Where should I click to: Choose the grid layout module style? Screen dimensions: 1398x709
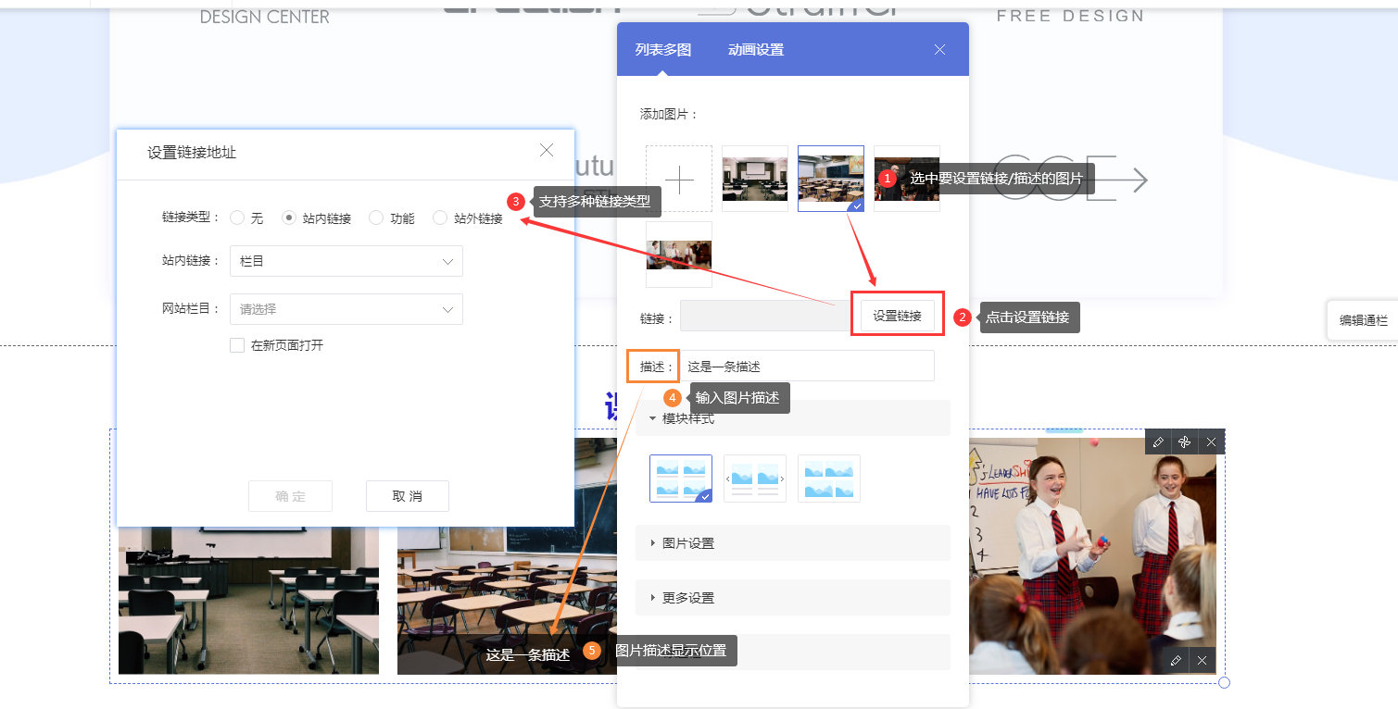tap(681, 479)
